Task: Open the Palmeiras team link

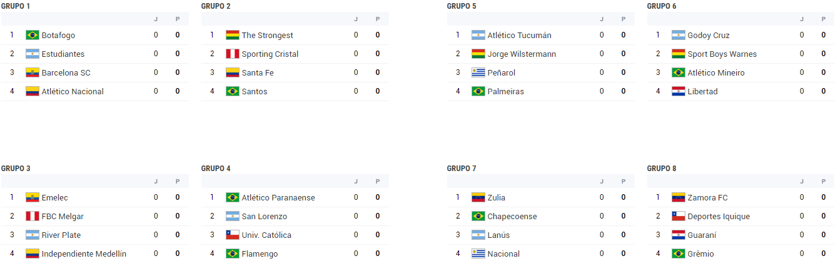Action: tap(506, 91)
